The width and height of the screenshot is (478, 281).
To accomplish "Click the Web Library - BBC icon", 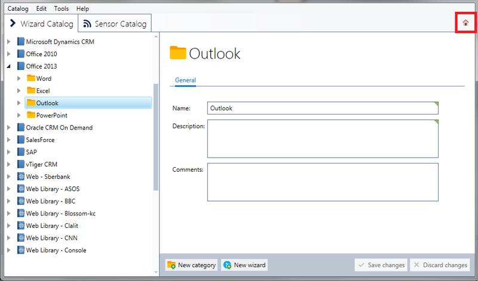I will (21, 201).
